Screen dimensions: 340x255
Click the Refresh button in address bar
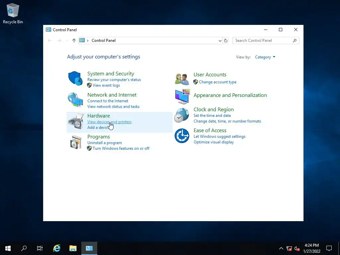coord(226,41)
